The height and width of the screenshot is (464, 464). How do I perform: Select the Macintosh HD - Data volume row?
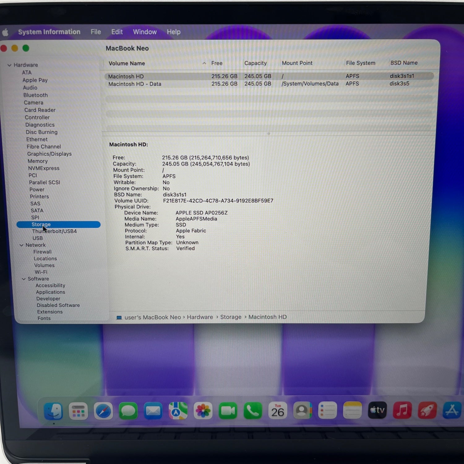(269, 84)
